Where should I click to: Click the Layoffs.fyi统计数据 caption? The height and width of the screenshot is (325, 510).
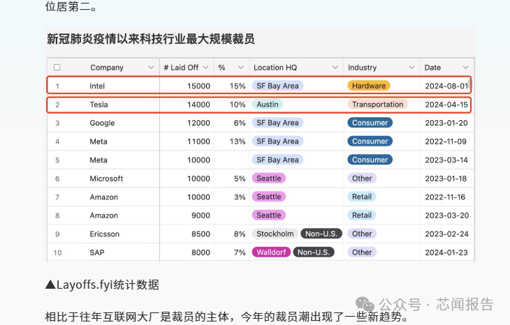pyautogui.click(x=102, y=285)
